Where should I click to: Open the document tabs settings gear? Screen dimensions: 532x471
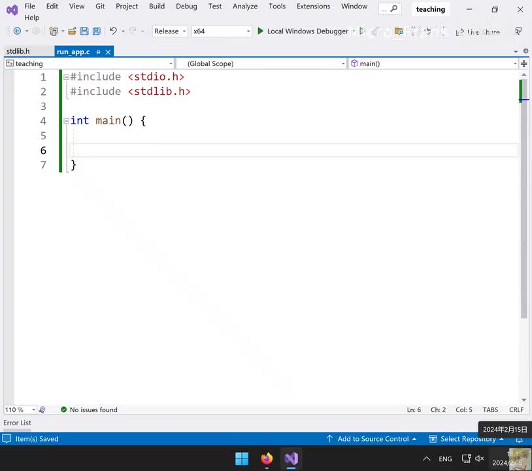(x=525, y=51)
